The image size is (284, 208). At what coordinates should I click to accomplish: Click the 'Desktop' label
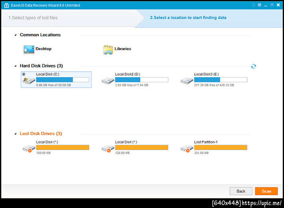(44, 49)
